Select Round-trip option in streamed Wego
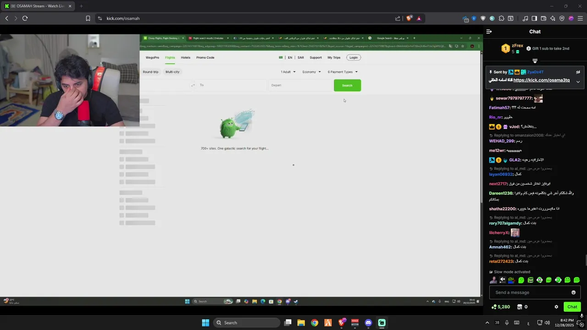This screenshot has height=330, width=587. 150,72
